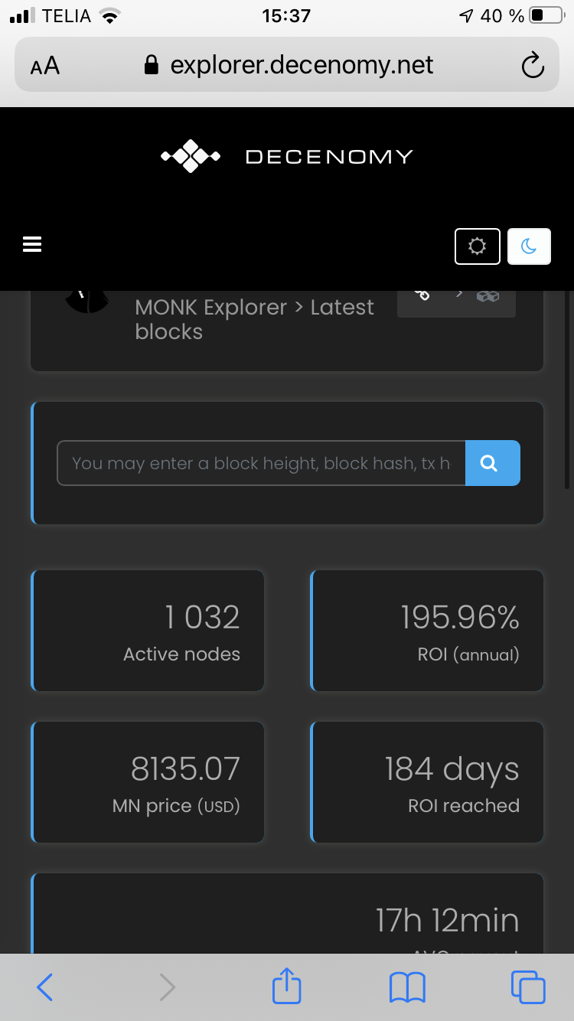Click the Decenomy diamond logo
Screen dimensions: 574x1021
tap(191, 156)
